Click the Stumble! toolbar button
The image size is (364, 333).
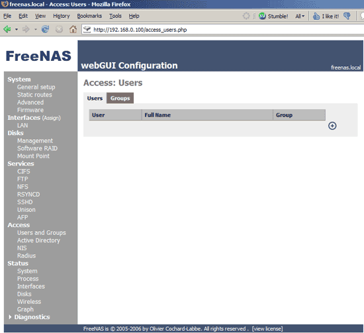pyautogui.click(x=273, y=16)
